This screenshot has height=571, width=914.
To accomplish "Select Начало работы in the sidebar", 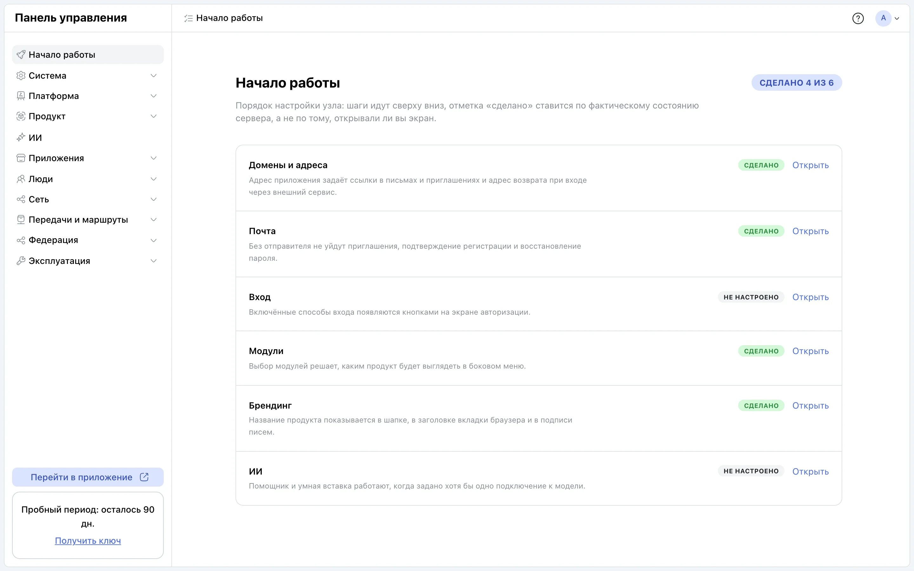I will coord(88,55).
